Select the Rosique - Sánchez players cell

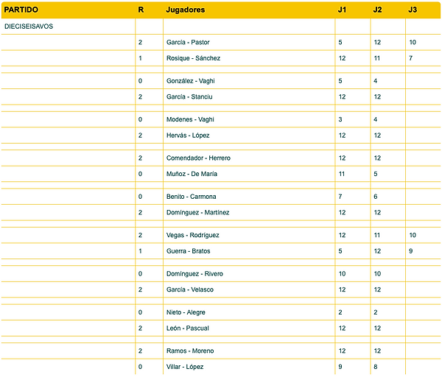point(193,58)
